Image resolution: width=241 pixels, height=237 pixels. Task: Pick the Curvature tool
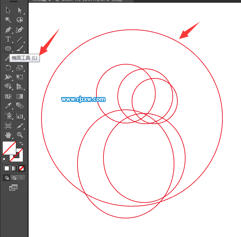20,30
